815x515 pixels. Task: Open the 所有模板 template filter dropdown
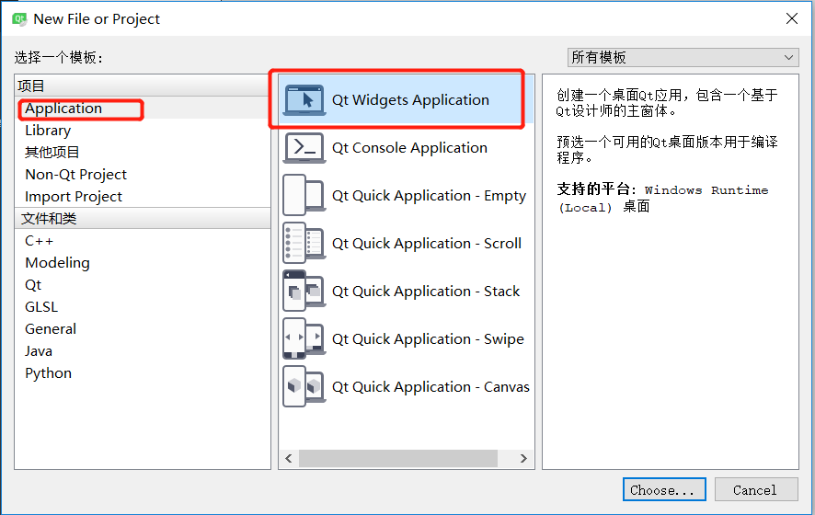coord(683,57)
